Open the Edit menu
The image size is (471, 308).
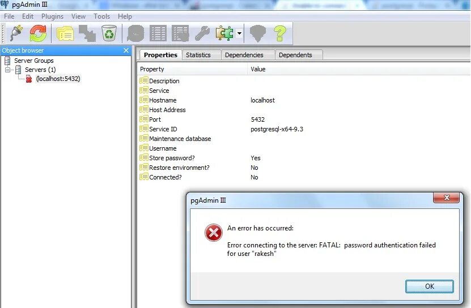click(x=28, y=16)
